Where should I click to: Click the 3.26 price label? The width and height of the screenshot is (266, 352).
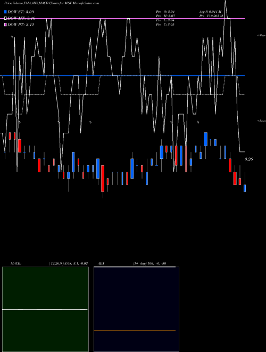[x=248, y=159]
